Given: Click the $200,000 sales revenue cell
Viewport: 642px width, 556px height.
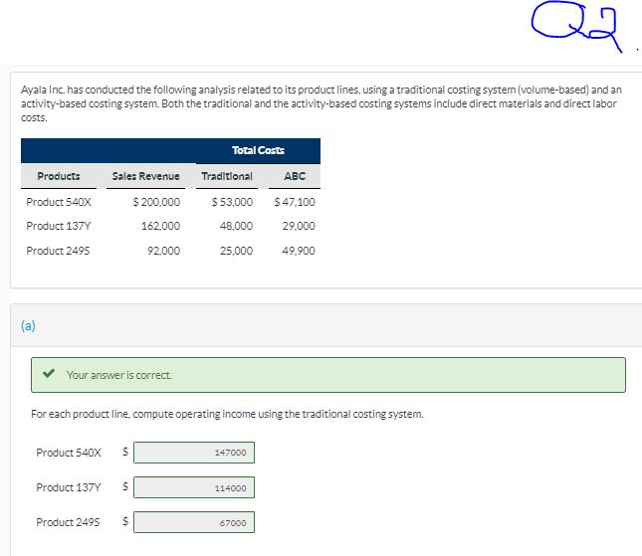Looking at the screenshot, I should click(156, 202).
